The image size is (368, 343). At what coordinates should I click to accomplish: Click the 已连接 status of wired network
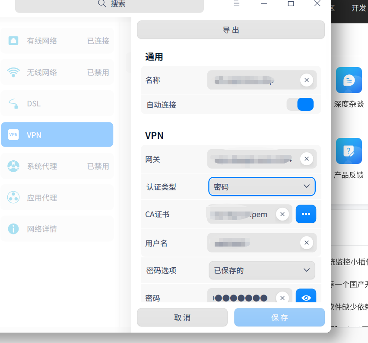click(98, 41)
